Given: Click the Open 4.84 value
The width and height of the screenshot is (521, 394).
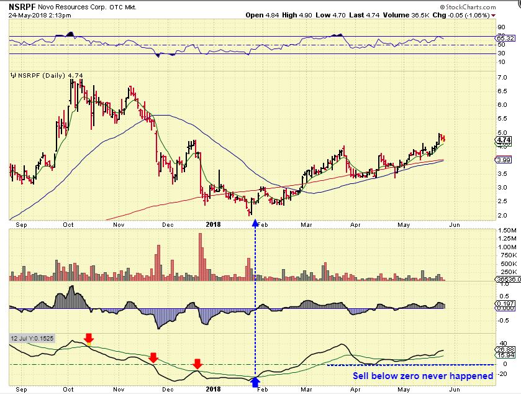Looking at the screenshot, I should 263,16.
